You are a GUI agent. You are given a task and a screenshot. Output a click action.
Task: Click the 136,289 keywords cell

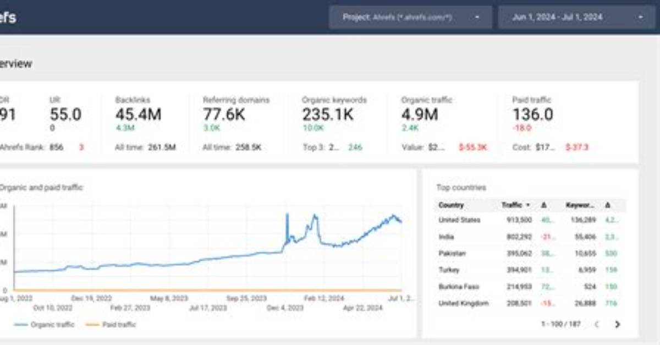coord(582,220)
